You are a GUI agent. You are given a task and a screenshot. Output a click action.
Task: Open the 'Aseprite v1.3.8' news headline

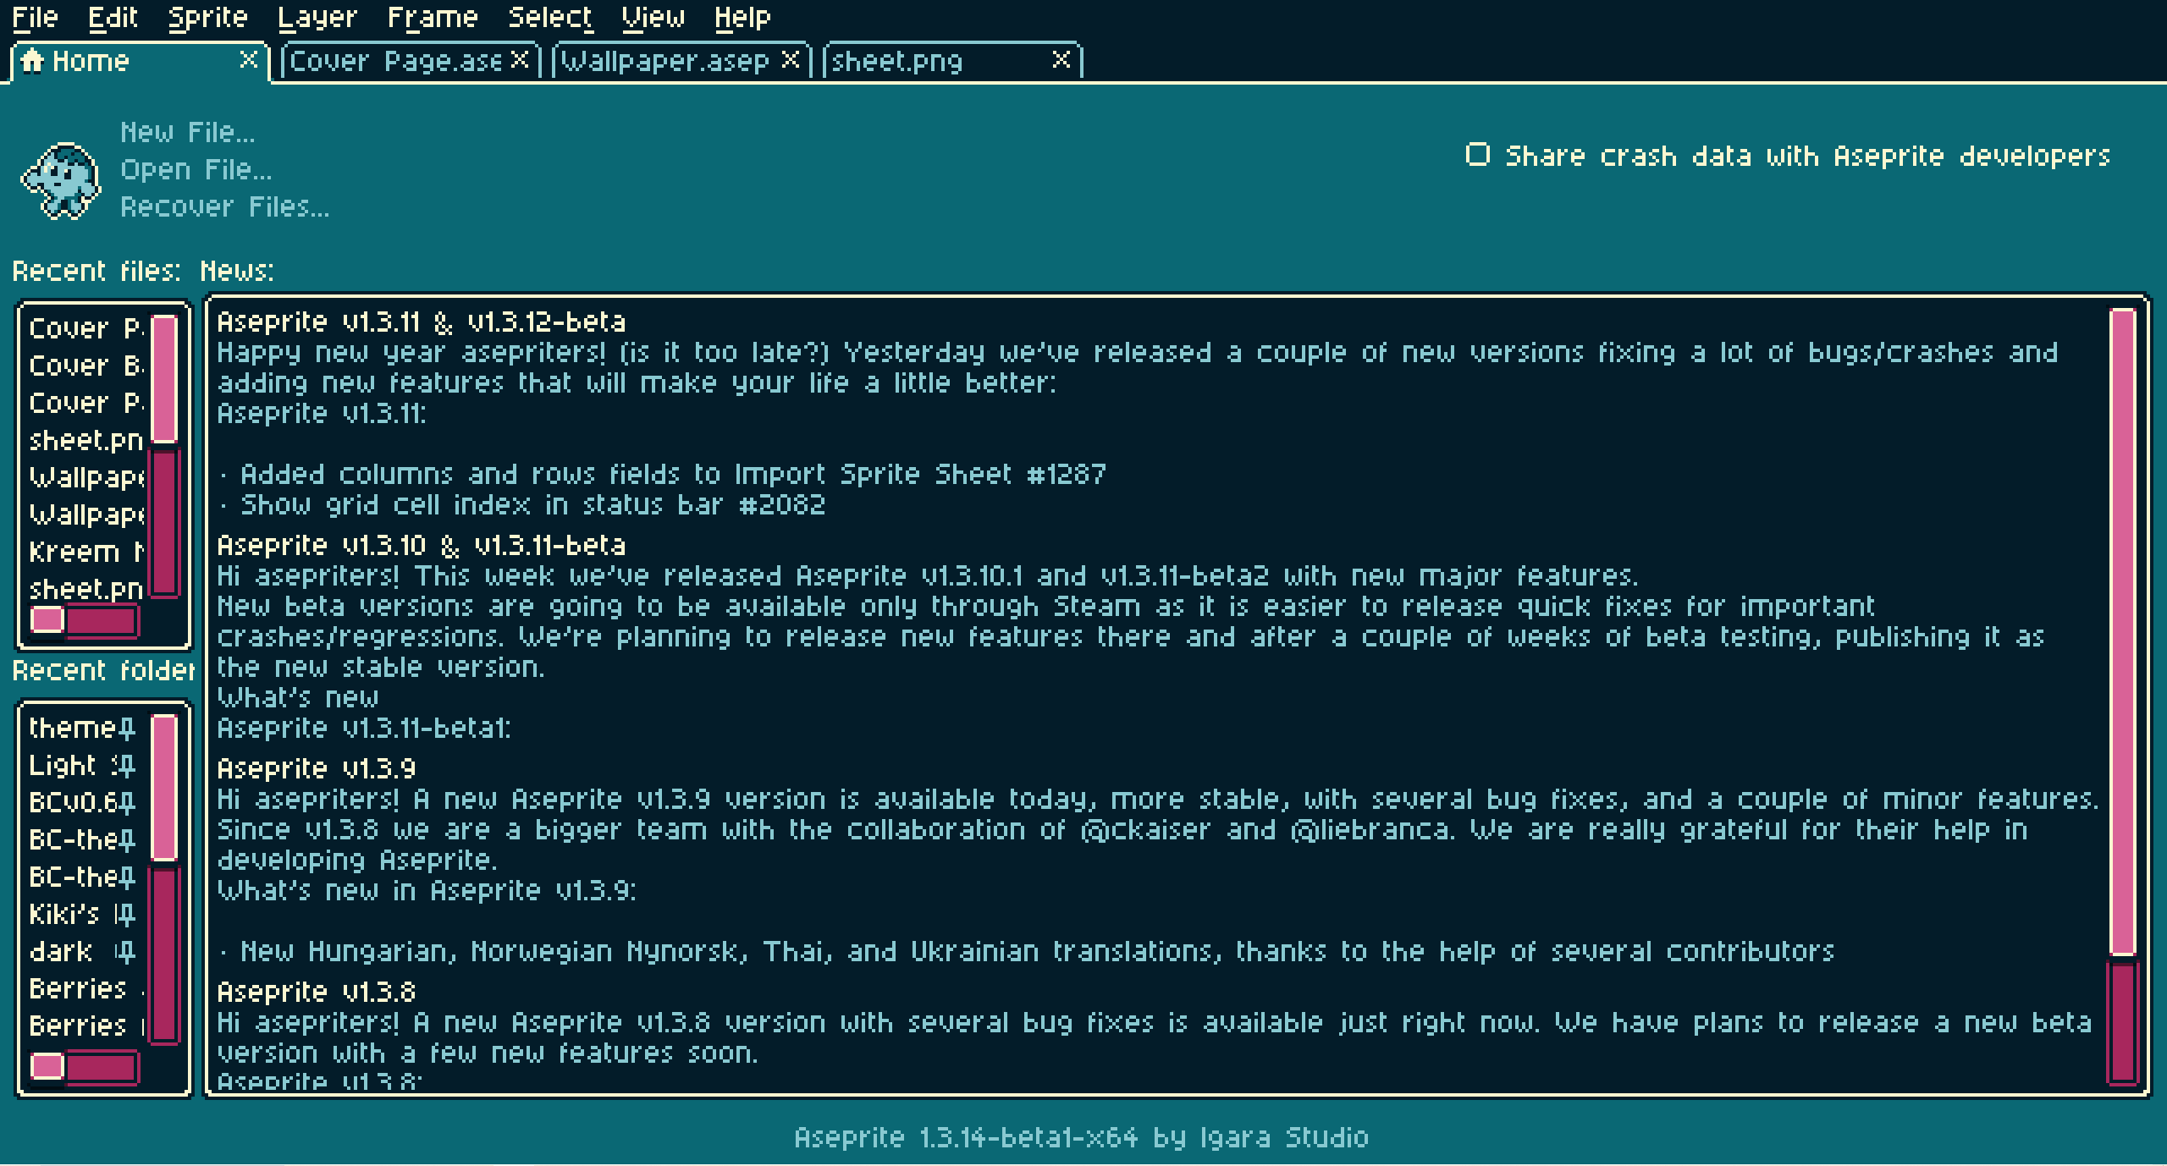coord(317,992)
